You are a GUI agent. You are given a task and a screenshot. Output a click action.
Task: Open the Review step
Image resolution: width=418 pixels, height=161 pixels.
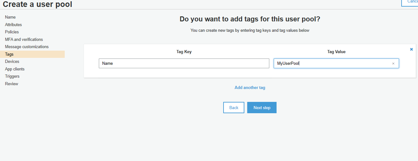pos(12,84)
